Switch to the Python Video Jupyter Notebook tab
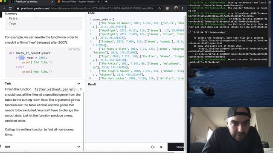This screenshot has height=153, width=273. 79,2
